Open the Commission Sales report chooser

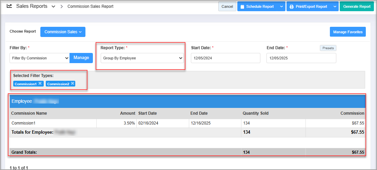pyautogui.click(x=63, y=32)
